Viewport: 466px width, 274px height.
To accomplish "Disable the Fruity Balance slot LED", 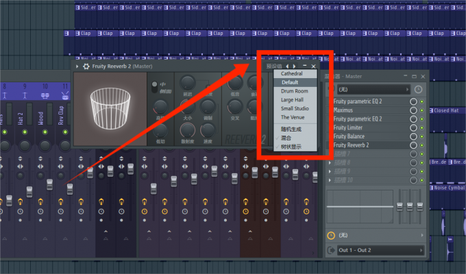I will coord(421,136).
